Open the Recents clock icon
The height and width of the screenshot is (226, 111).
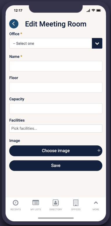click(15, 203)
